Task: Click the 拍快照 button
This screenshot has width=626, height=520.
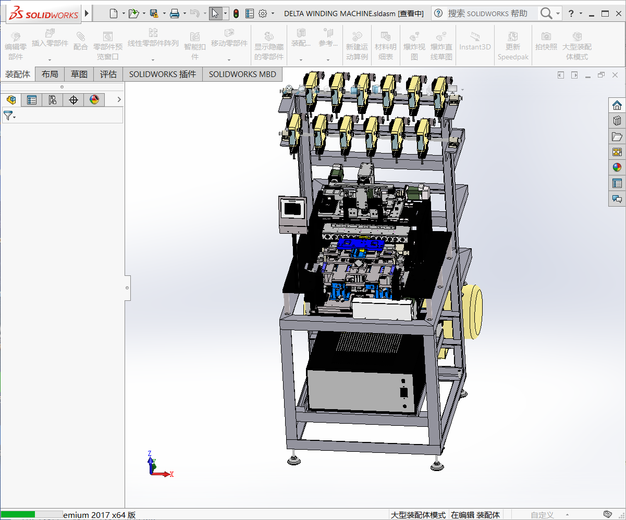Action: pyautogui.click(x=546, y=41)
